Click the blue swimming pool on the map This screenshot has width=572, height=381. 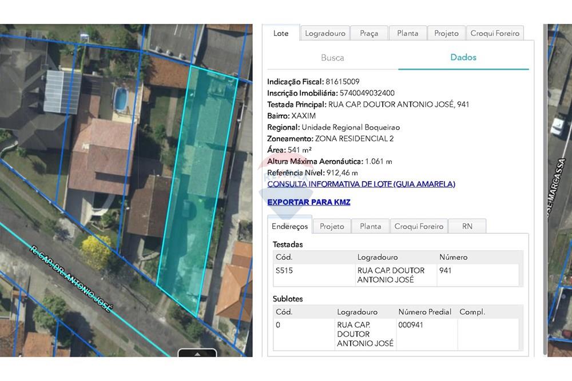click(121, 99)
